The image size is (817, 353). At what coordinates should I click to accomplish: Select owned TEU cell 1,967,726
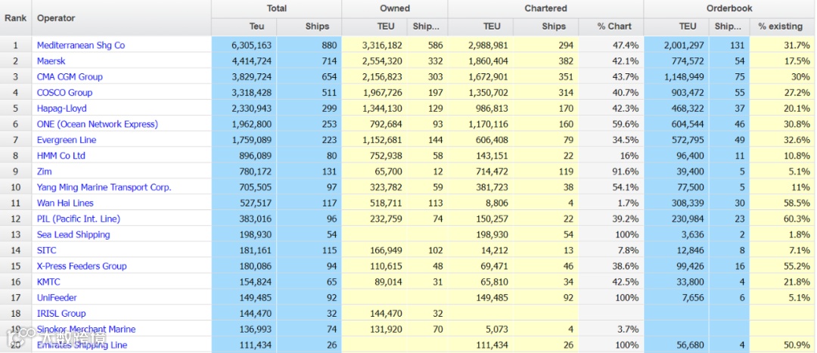point(374,93)
